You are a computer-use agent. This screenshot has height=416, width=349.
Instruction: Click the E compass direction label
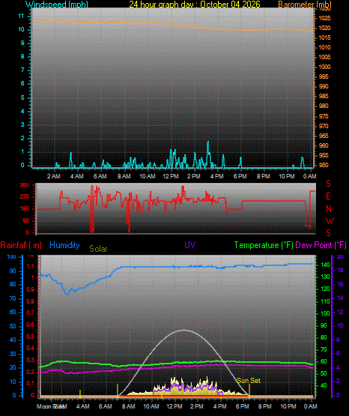328,196
